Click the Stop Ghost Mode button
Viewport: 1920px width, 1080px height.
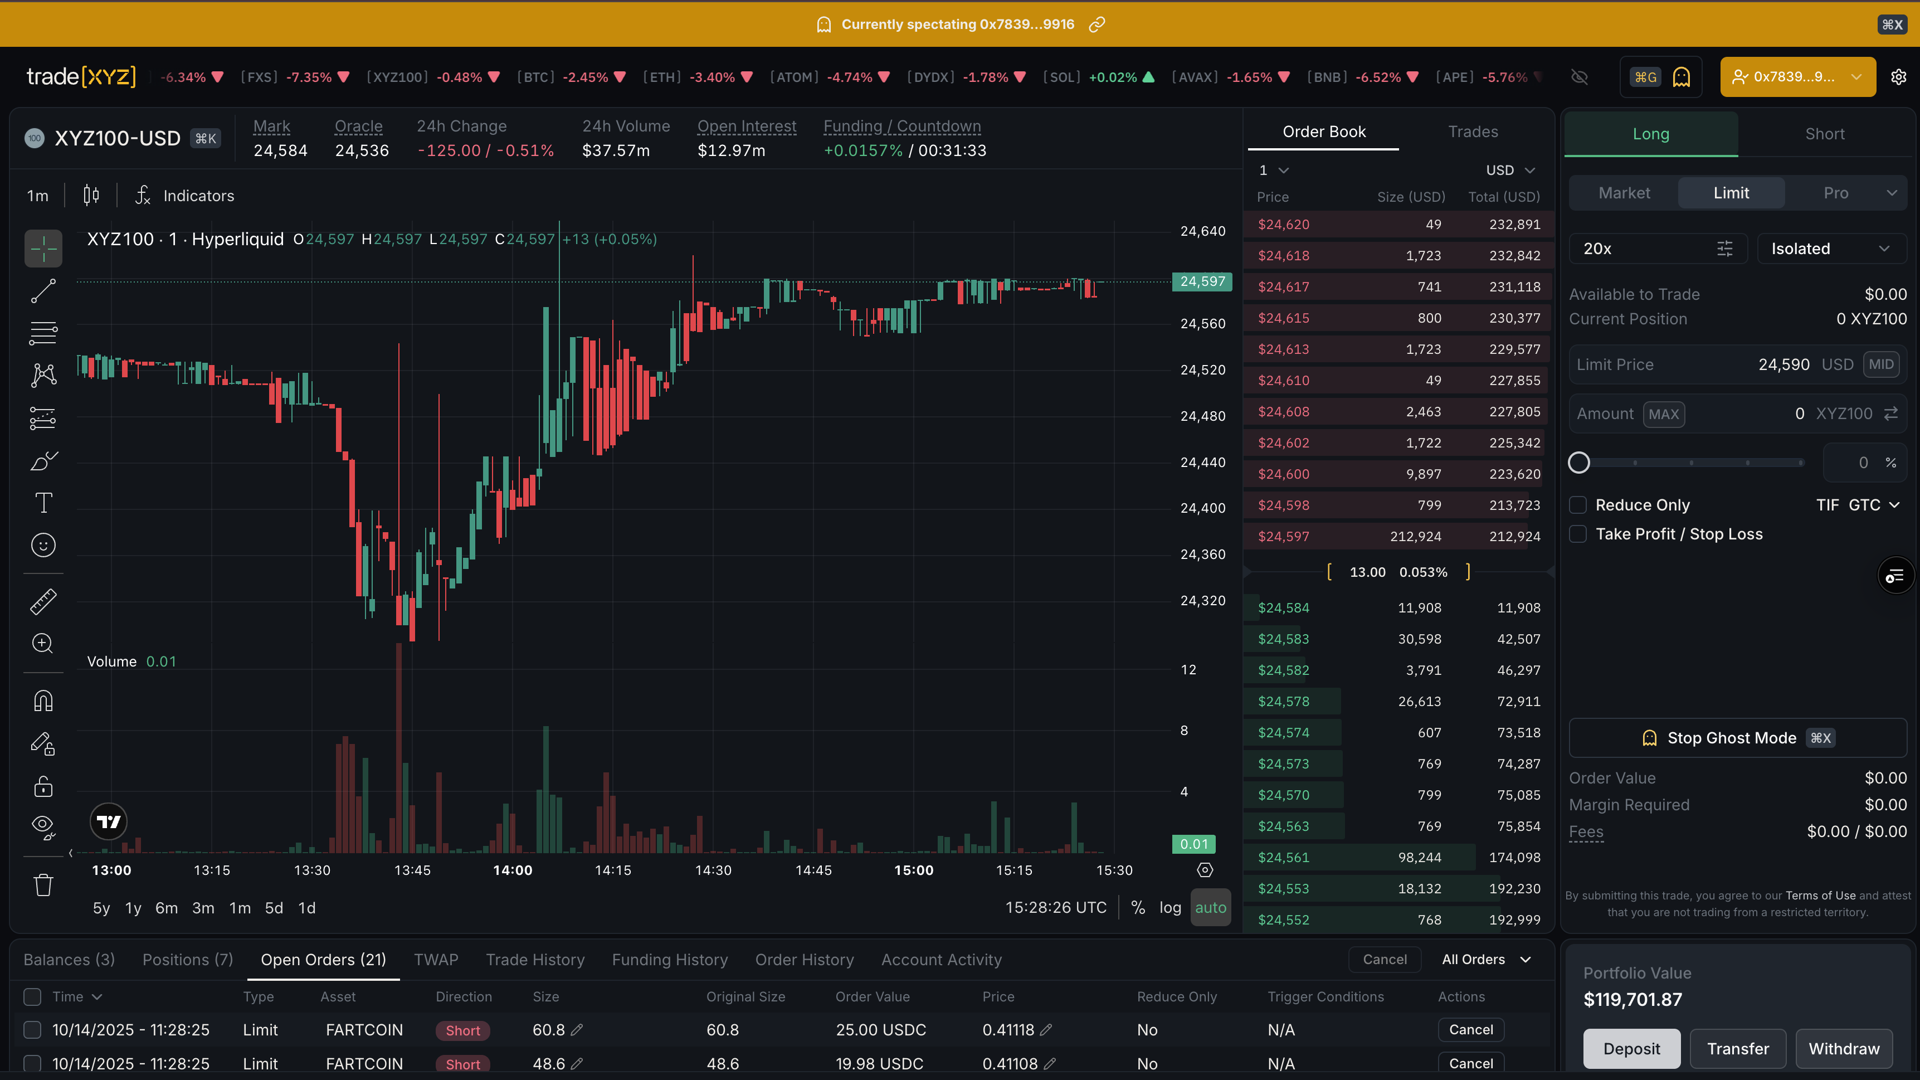pyautogui.click(x=1737, y=738)
